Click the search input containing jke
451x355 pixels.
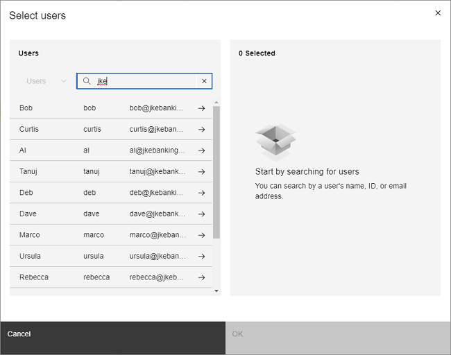[146, 81]
